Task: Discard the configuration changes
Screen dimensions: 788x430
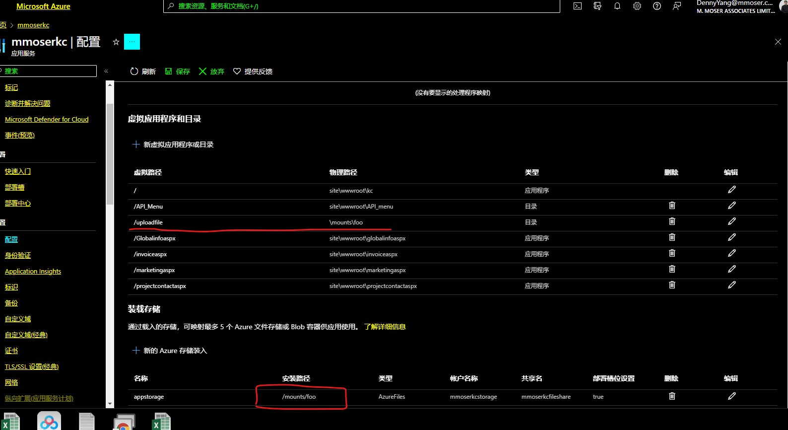Action: (x=211, y=72)
